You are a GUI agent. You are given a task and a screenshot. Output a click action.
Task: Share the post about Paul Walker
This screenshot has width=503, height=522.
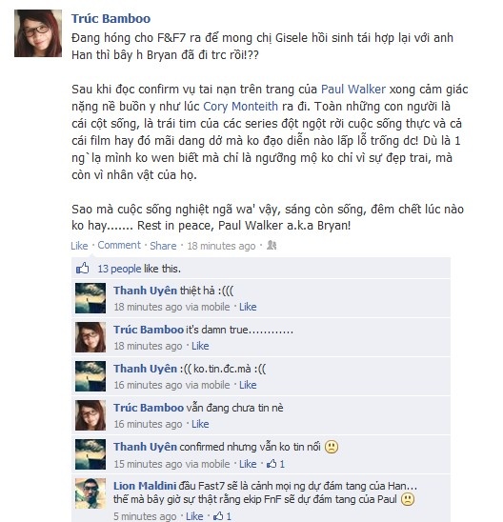click(x=163, y=246)
